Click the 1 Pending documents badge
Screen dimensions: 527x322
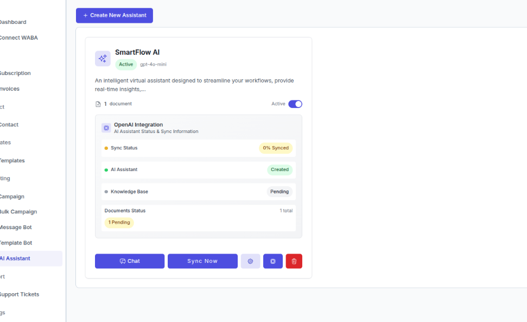119,222
